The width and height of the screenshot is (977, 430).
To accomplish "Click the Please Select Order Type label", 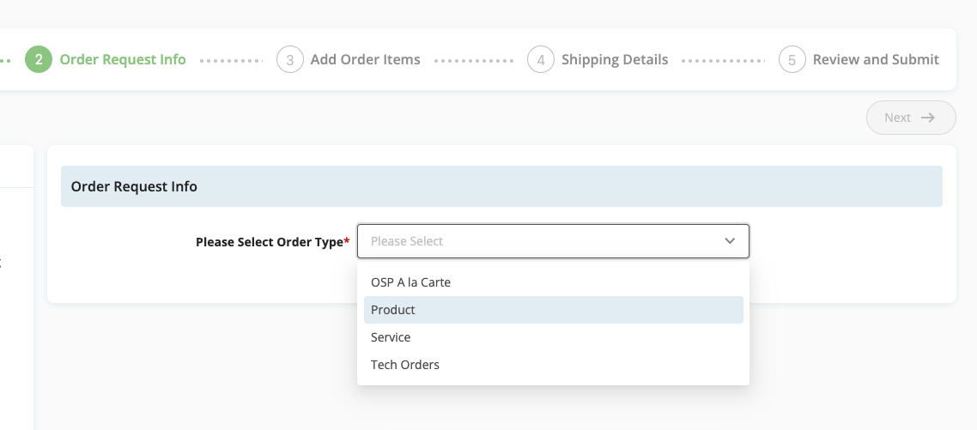I will click(x=272, y=242).
